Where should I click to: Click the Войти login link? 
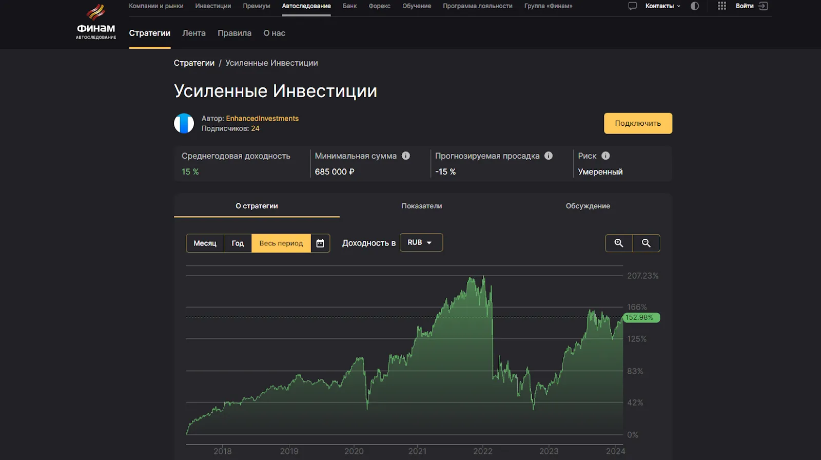tap(745, 6)
